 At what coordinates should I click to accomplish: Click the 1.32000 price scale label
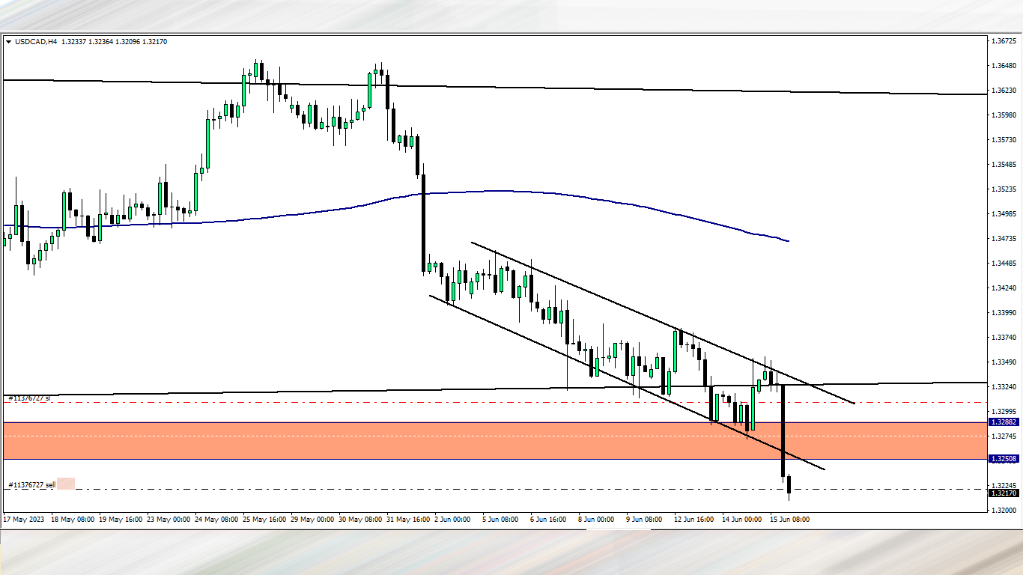click(x=1003, y=511)
